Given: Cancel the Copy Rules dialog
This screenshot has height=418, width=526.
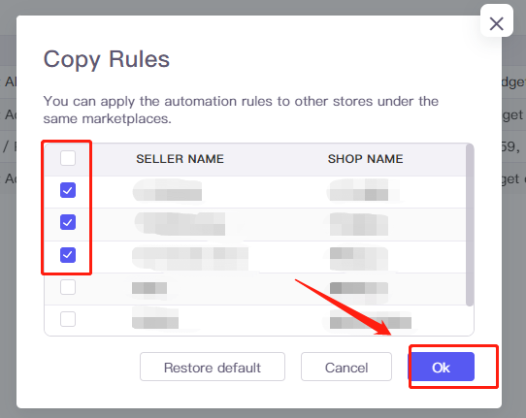Looking at the screenshot, I should pyautogui.click(x=346, y=367).
